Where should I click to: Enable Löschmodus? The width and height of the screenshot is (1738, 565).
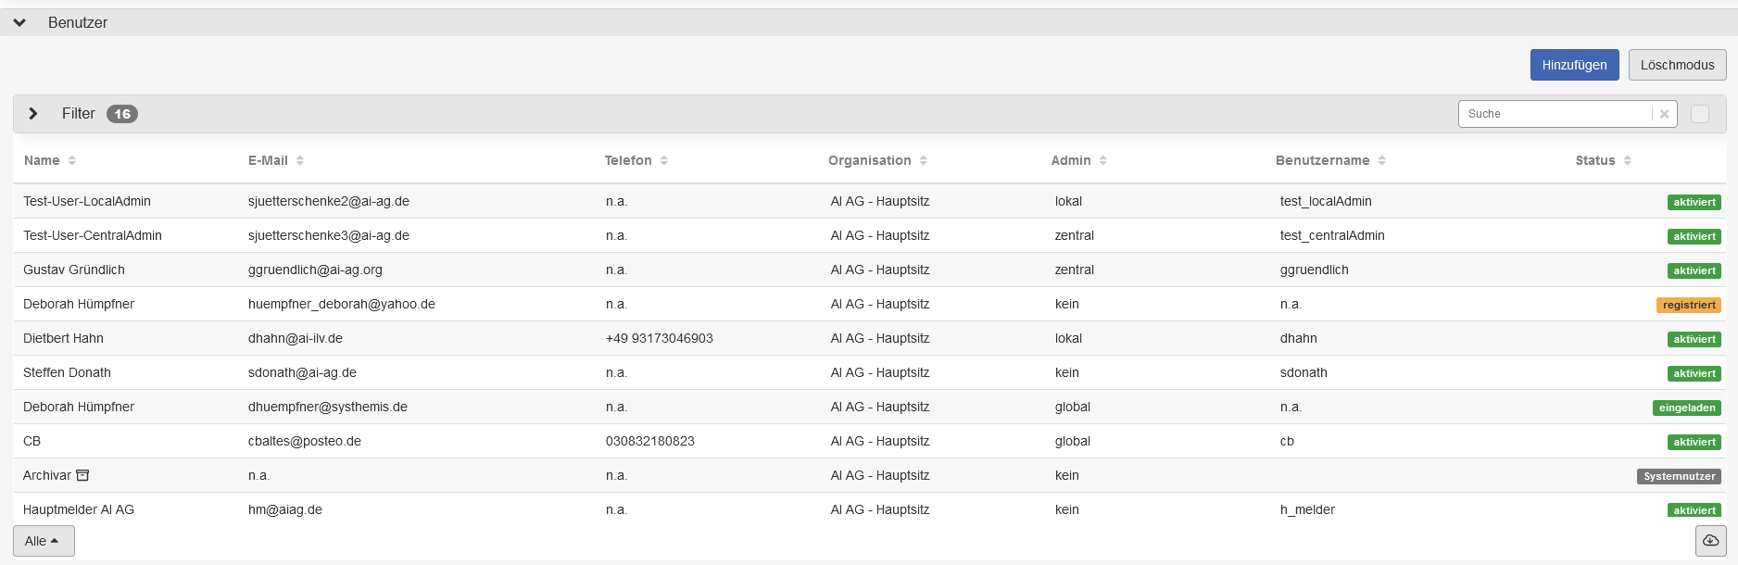click(1677, 65)
